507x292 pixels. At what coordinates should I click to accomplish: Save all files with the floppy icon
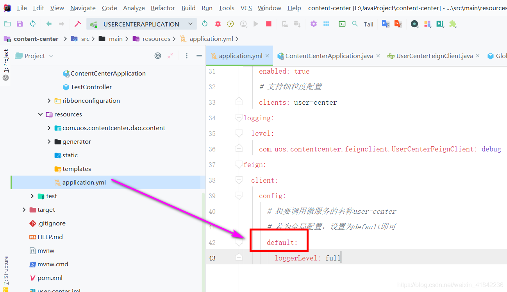pos(20,24)
